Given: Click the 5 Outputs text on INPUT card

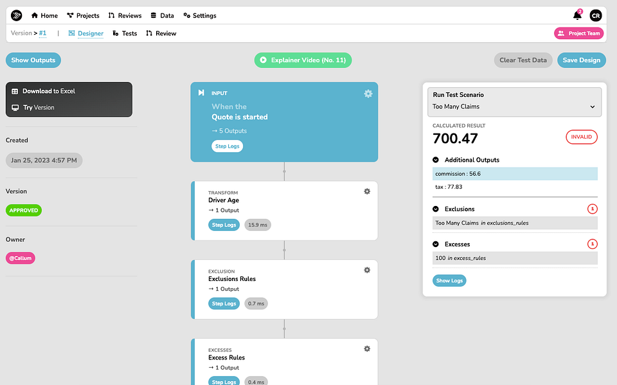Looking at the screenshot, I should tap(229, 131).
